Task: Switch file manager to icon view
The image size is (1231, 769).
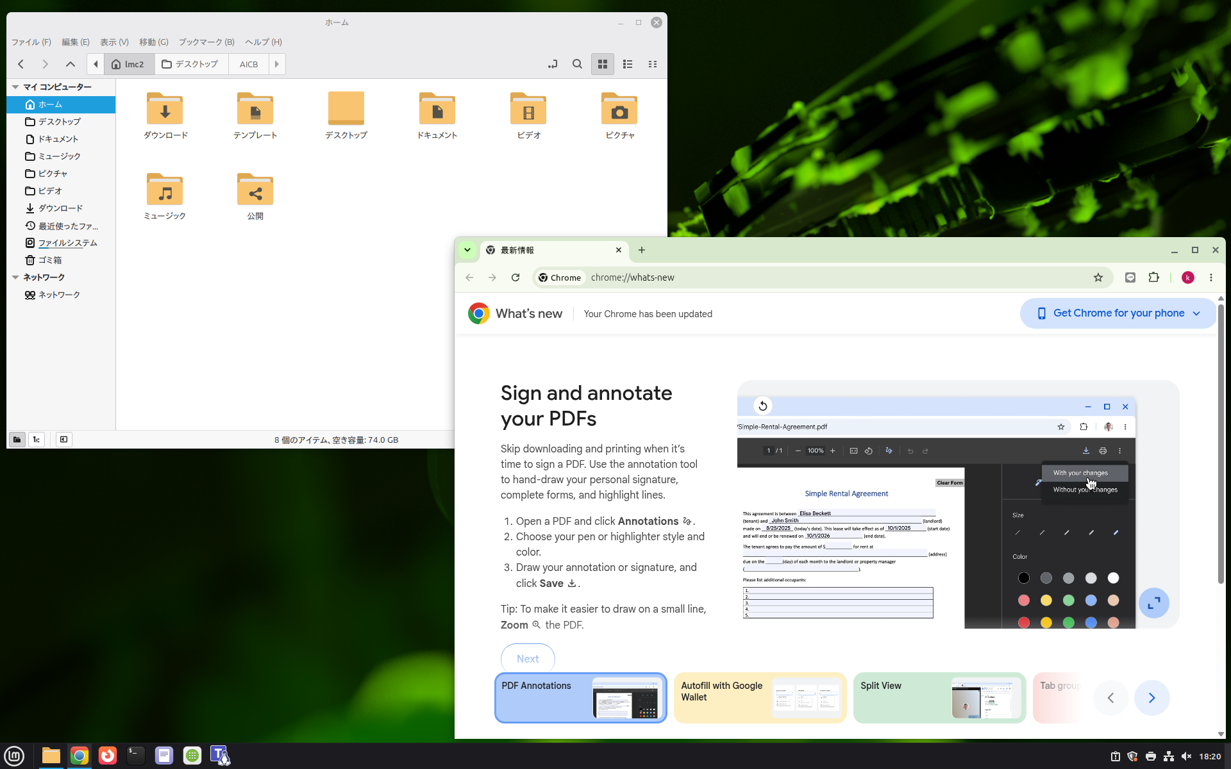Action: click(x=603, y=64)
